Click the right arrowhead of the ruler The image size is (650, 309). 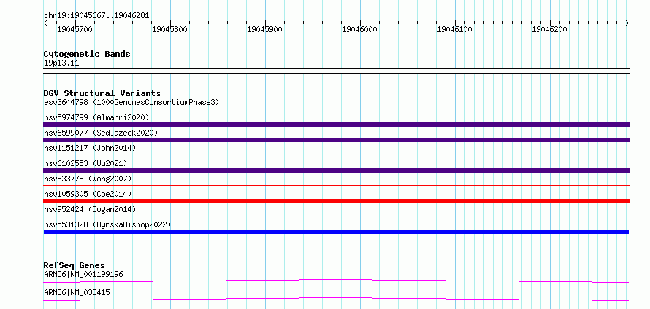[x=627, y=23]
